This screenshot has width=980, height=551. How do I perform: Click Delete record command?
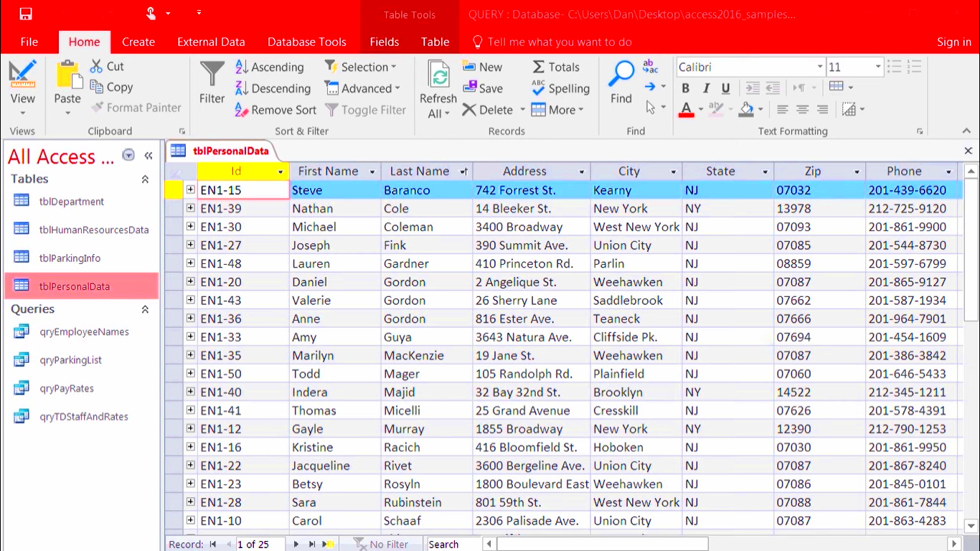(x=488, y=110)
